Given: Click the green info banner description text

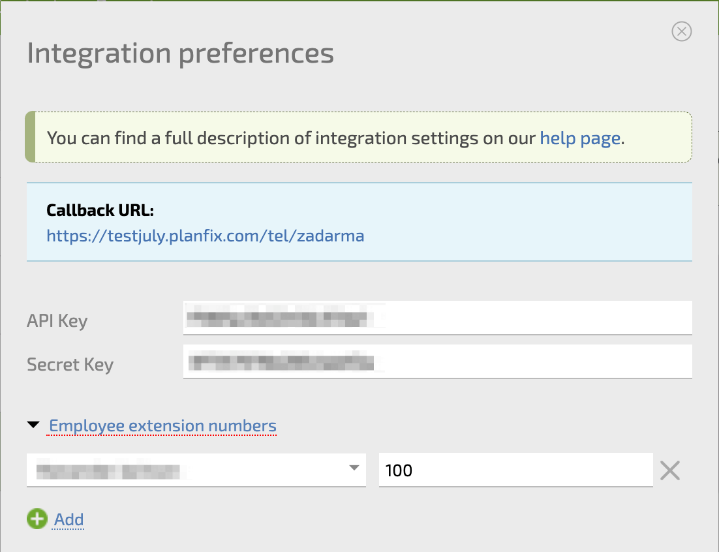Looking at the screenshot, I should point(292,138).
